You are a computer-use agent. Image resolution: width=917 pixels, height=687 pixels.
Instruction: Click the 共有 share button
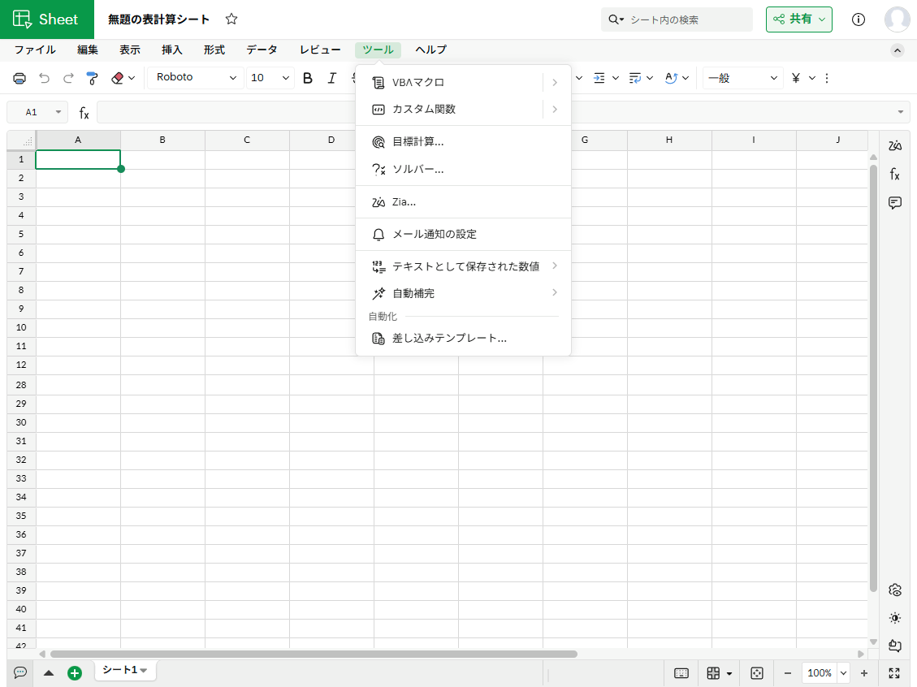point(798,19)
